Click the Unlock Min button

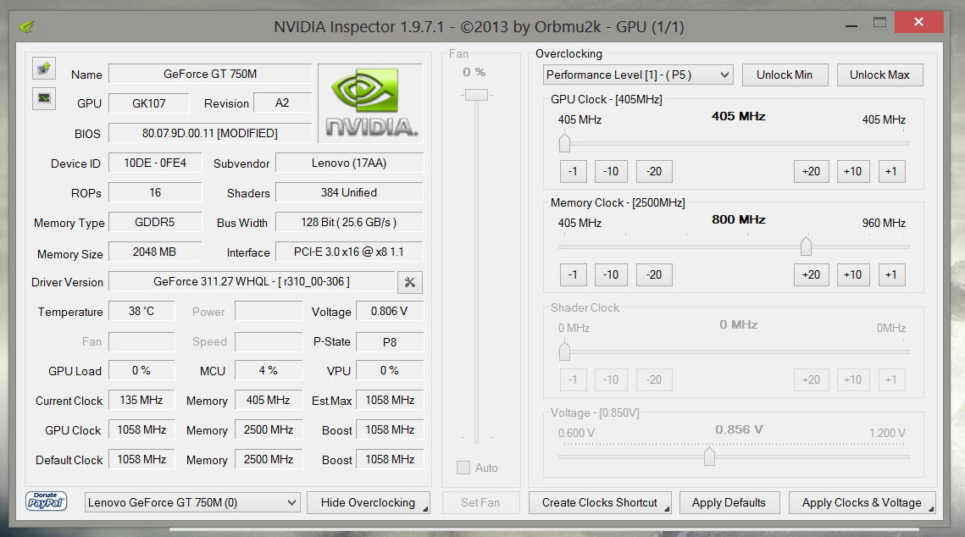tap(785, 75)
